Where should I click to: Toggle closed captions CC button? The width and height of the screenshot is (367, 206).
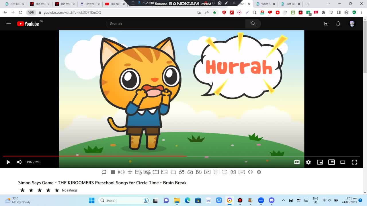(297, 162)
